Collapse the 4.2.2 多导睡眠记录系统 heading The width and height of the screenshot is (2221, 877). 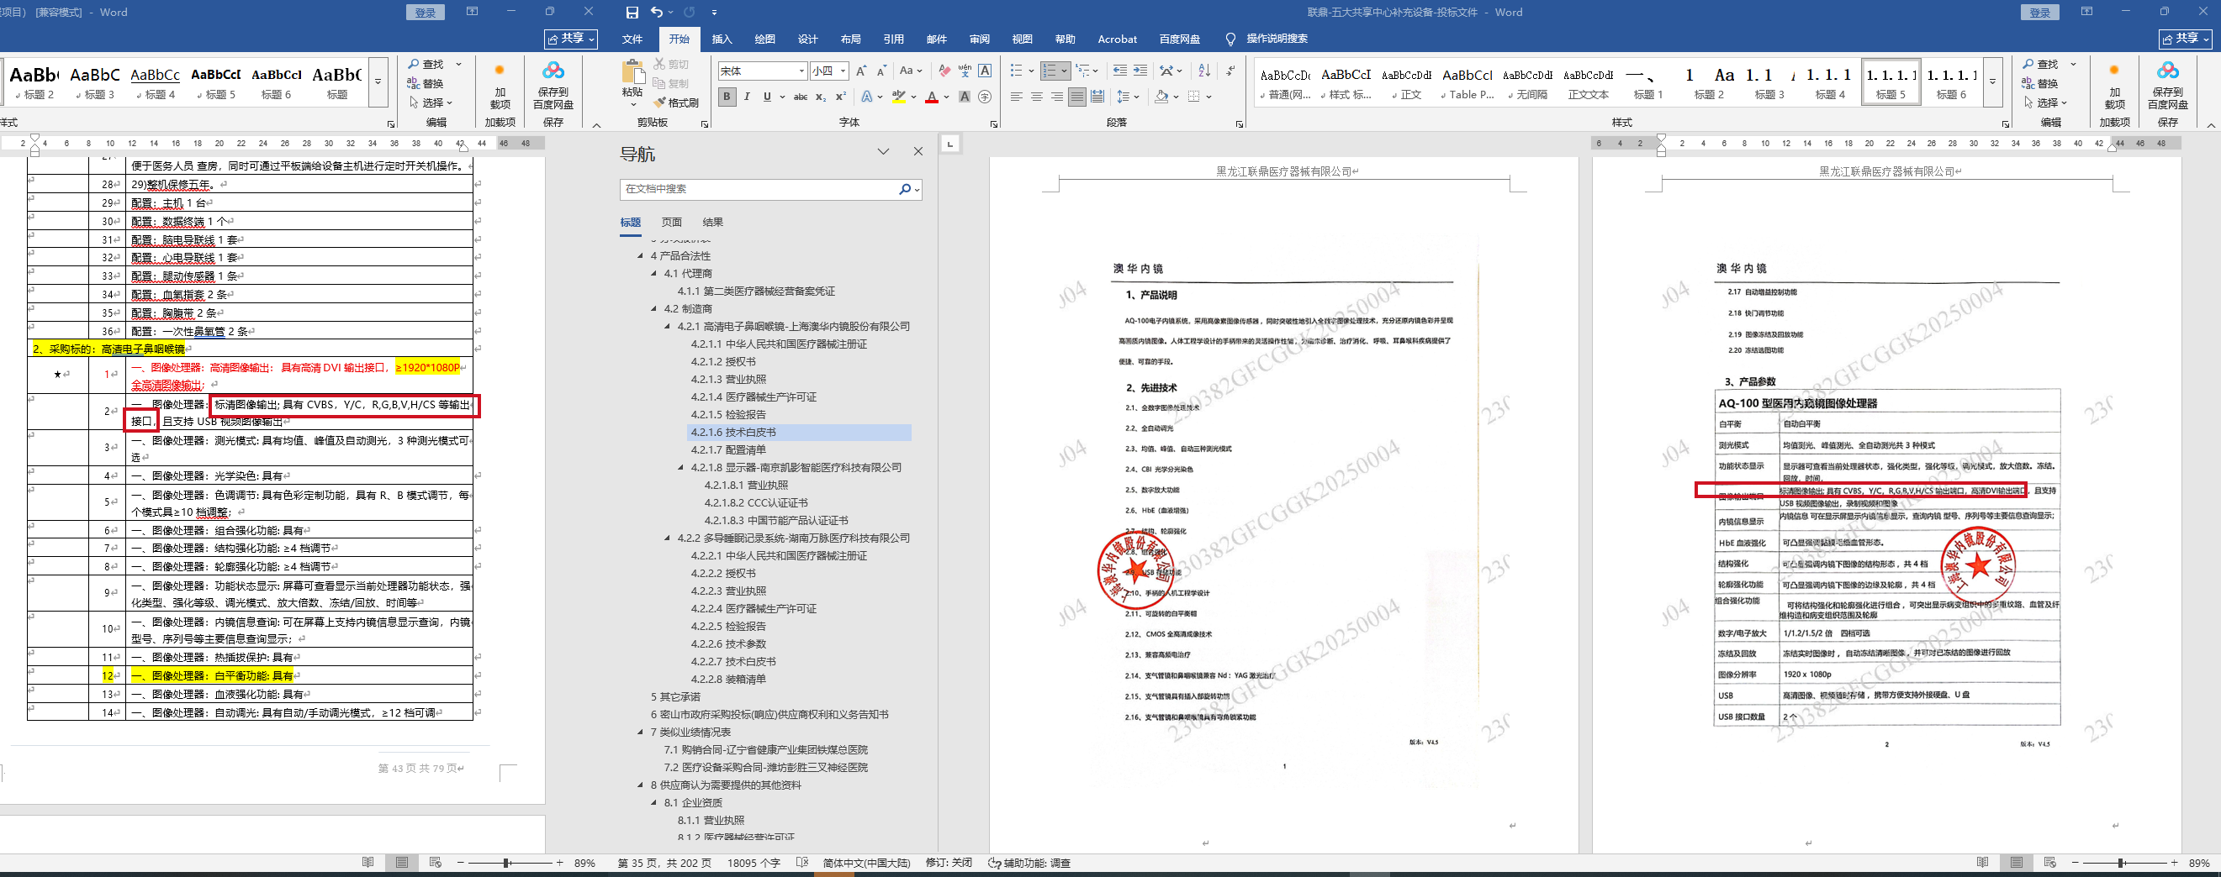coord(668,538)
